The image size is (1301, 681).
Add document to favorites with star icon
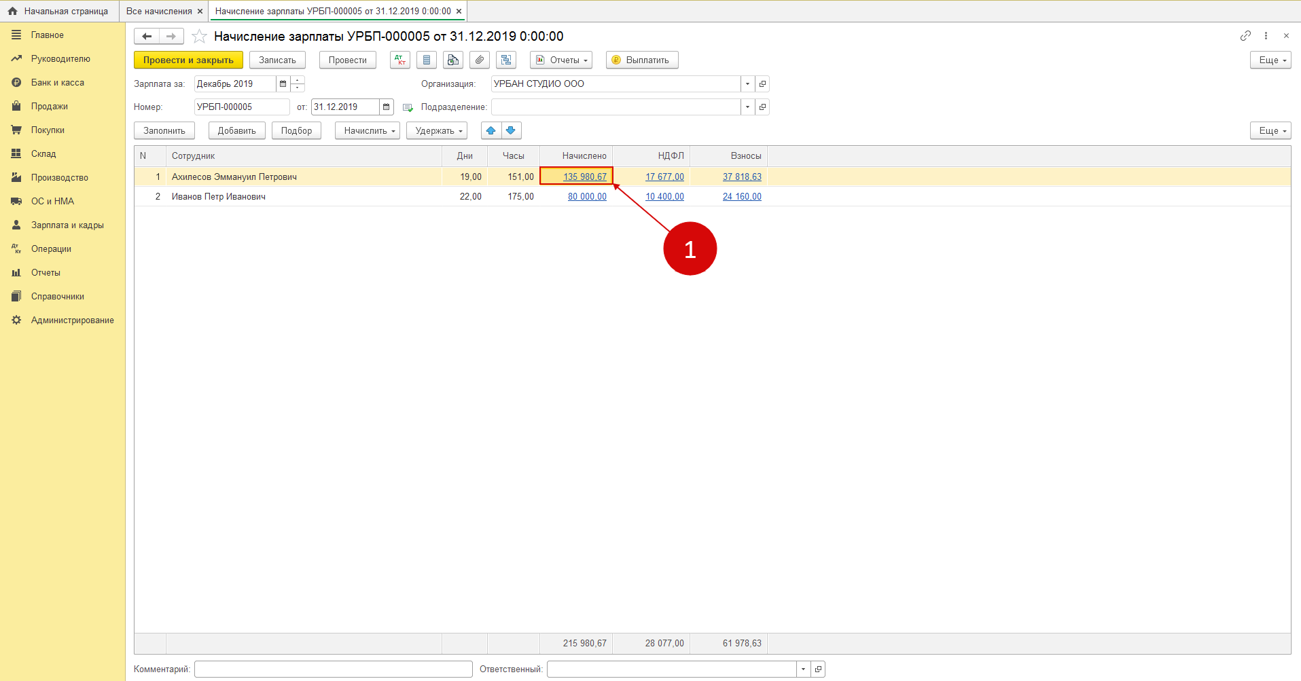199,37
